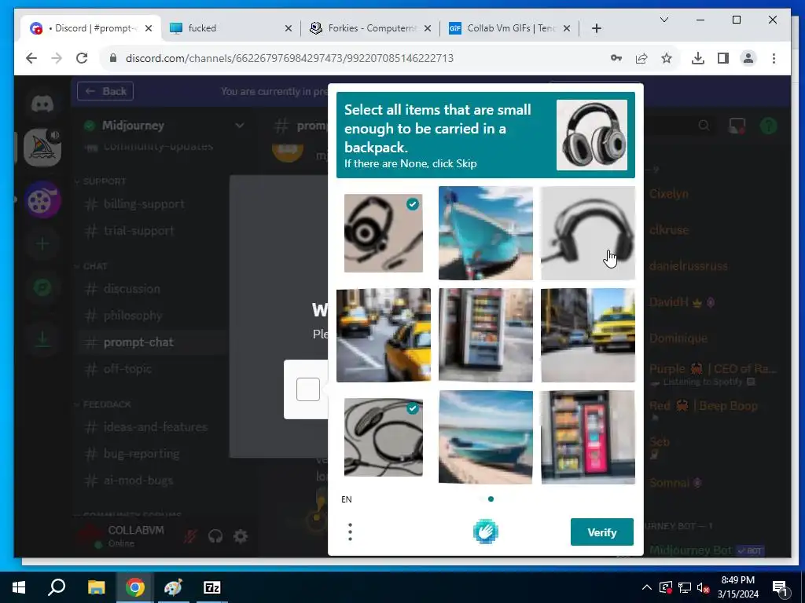The width and height of the screenshot is (805, 603).
Task: Switch to the Discord prompt-chat tab
Action: [91, 28]
